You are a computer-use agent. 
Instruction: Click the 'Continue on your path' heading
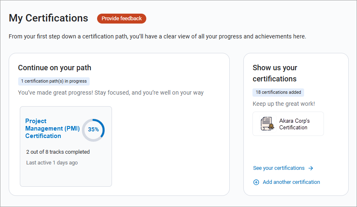(x=55, y=68)
